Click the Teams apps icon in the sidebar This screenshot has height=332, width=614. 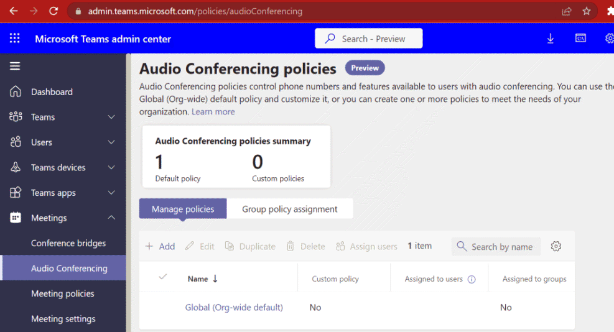(x=16, y=192)
